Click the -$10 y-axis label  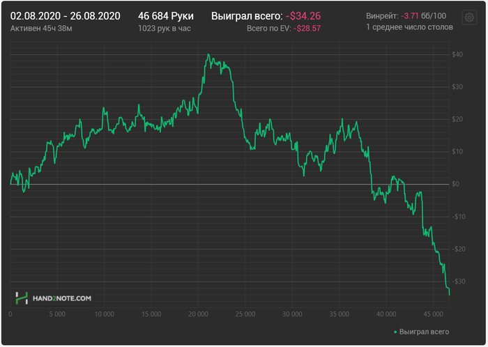[x=459, y=217]
